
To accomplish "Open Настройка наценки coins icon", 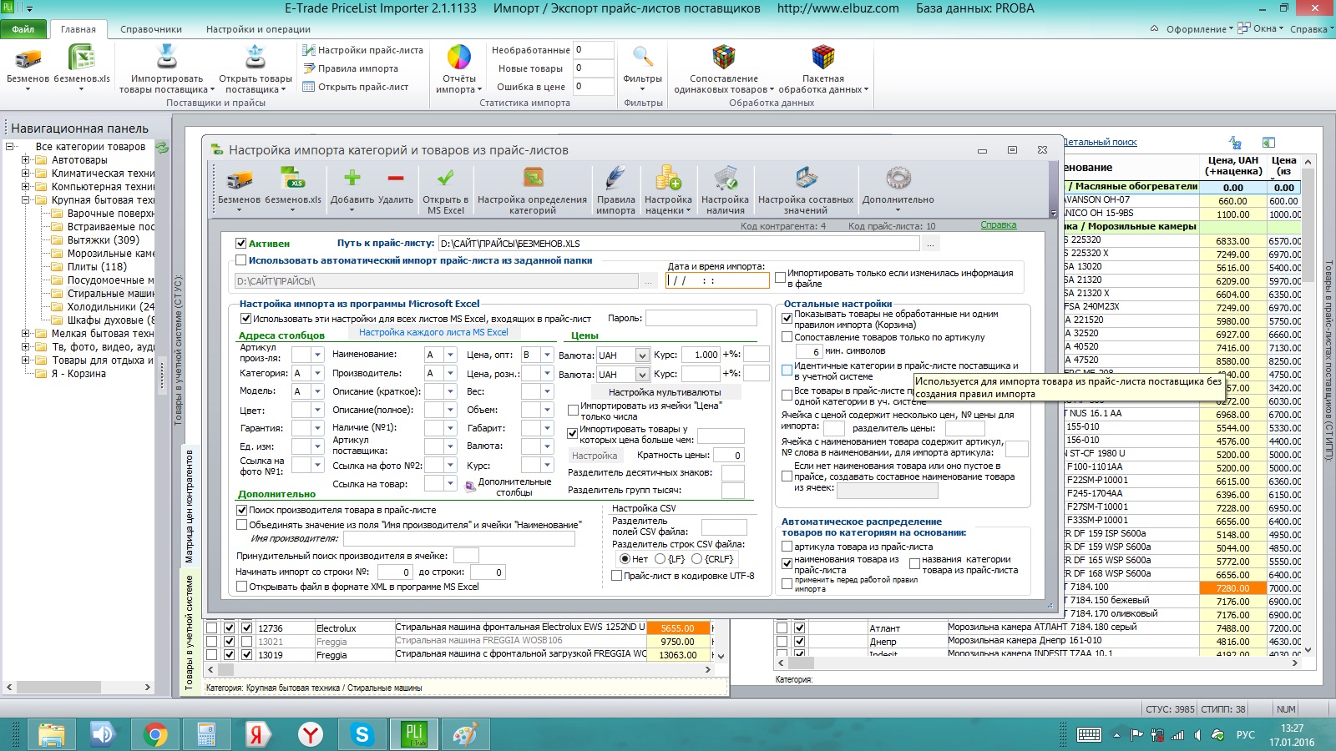I will click(668, 179).
